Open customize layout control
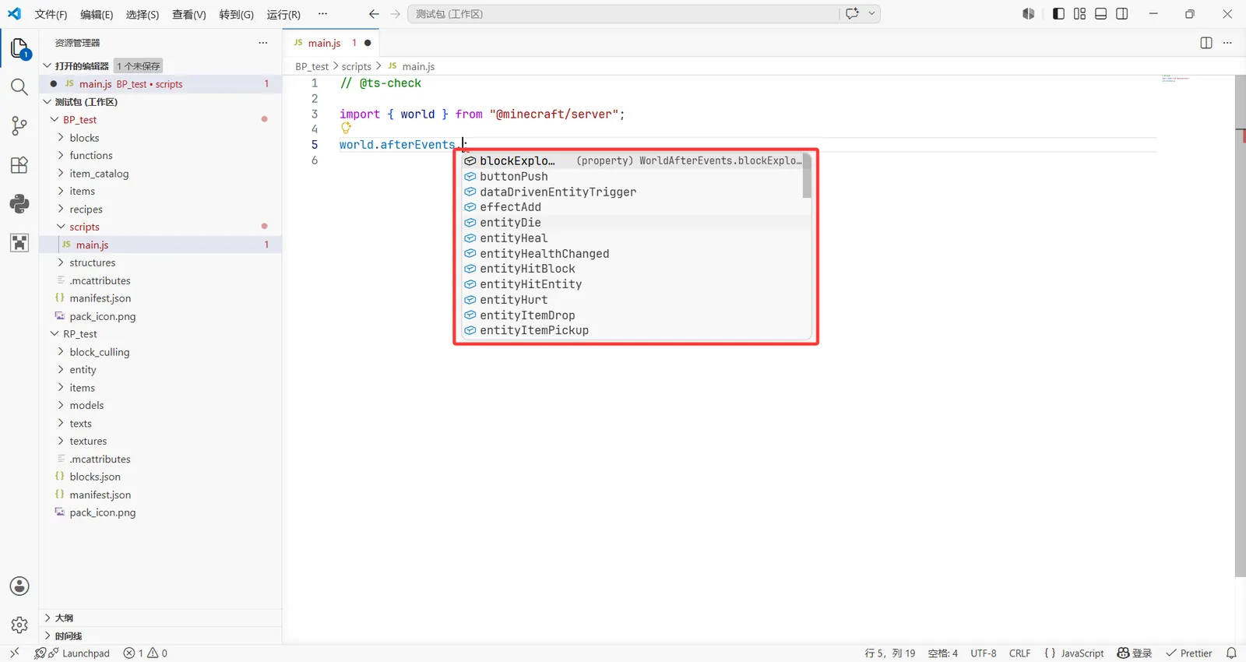The height and width of the screenshot is (662, 1246). pos(1079,14)
